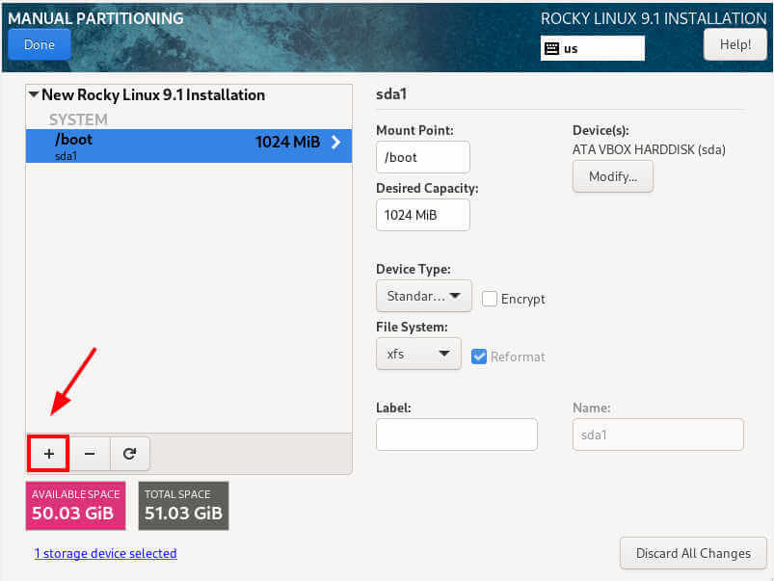Open the Device Type dropdown
774x581 pixels.
[x=424, y=296]
